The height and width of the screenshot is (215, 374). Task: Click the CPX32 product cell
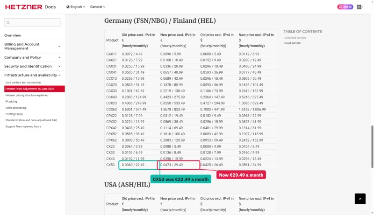[x=111, y=122]
